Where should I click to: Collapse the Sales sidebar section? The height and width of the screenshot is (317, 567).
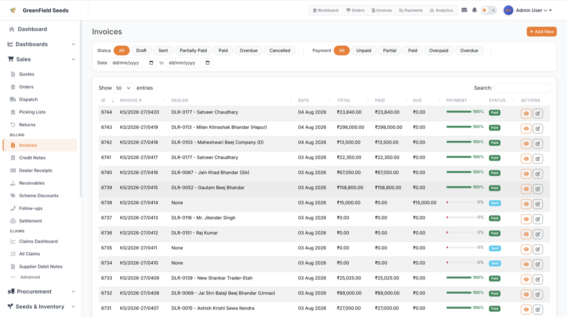(x=41, y=59)
